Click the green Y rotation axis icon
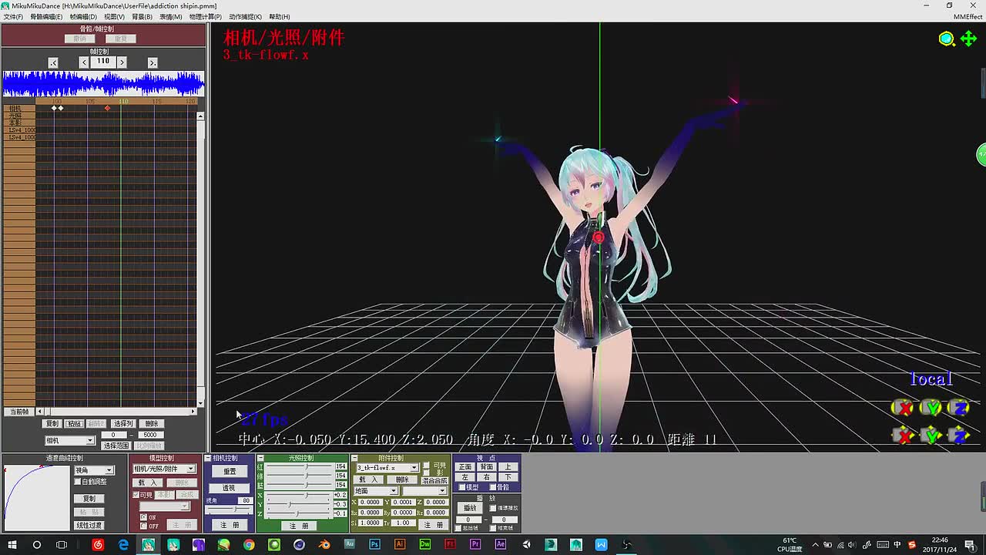 931,407
